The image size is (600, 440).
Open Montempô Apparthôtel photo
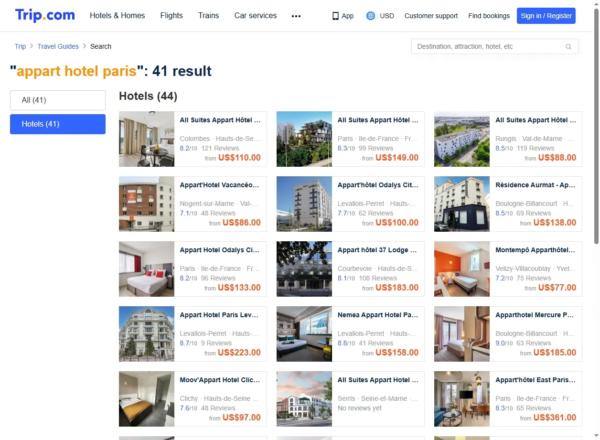coord(462,269)
